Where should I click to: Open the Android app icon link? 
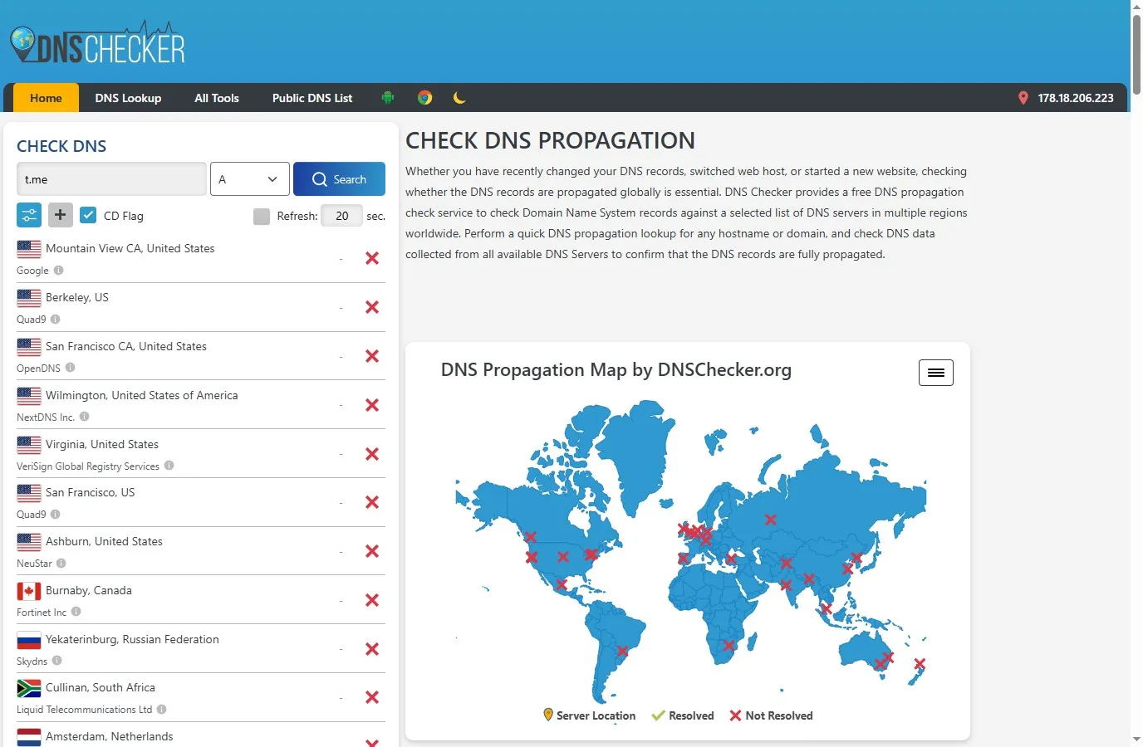tap(388, 98)
